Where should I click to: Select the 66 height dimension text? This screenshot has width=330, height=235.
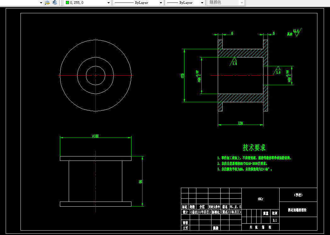tap(141, 181)
